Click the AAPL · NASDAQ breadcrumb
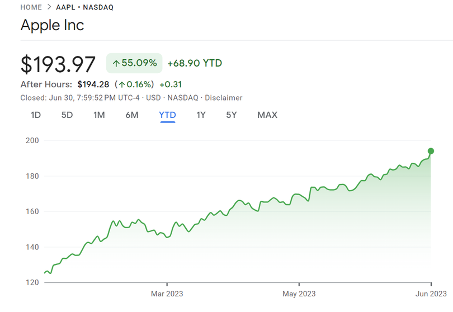This screenshot has height=312, width=453. [x=84, y=7]
